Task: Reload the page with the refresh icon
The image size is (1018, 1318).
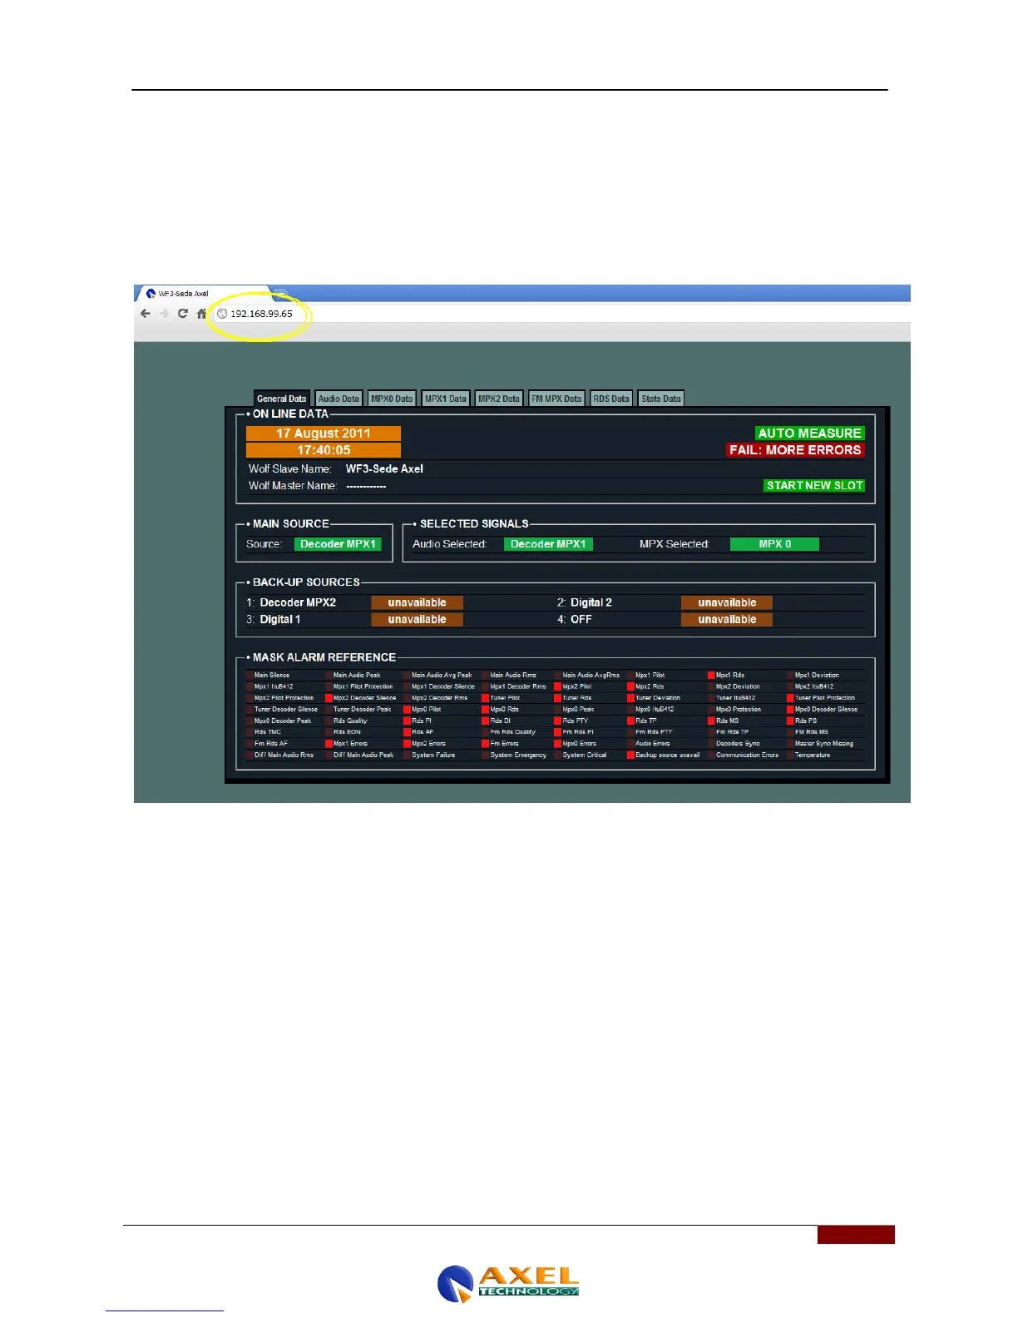Action: coord(183,314)
